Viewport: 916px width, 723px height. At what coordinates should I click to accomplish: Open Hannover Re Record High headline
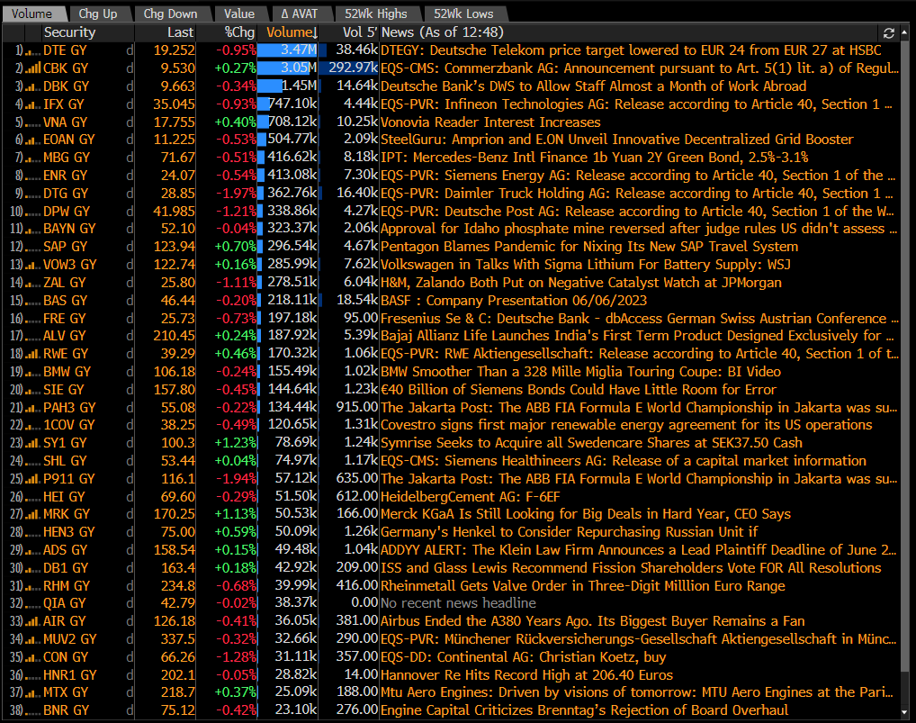tap(527, 675)
